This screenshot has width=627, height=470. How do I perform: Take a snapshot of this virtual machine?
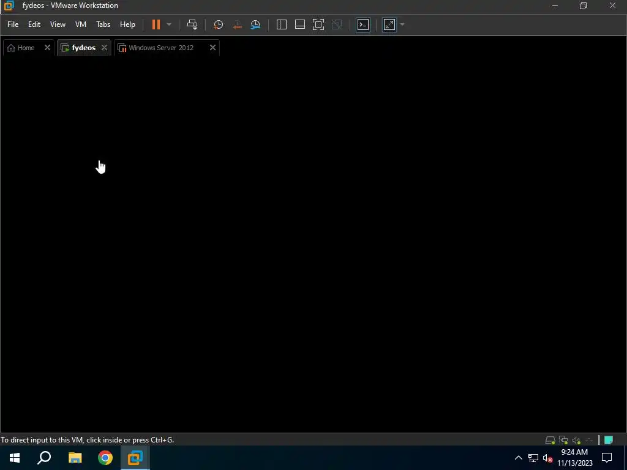point(219,24)
